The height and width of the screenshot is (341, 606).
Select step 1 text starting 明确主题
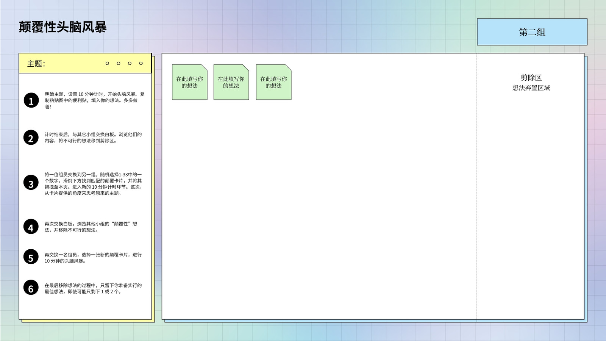[x=94, y=100]
